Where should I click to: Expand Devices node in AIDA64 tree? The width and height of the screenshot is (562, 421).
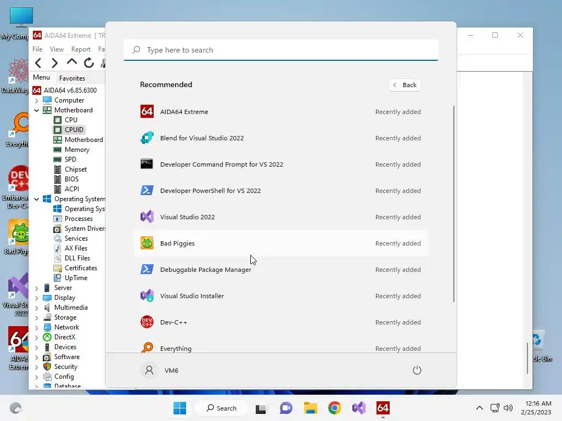click(x=37, y=347)
